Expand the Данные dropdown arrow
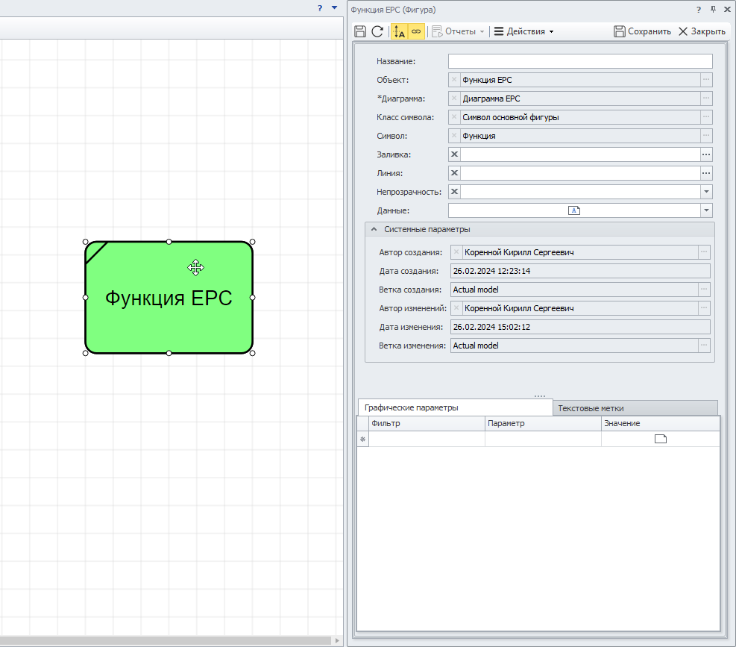Screen dimensions: 736x647 point(706,210)
